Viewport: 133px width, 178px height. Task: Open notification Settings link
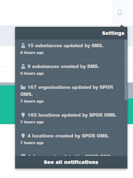(113, 33)
